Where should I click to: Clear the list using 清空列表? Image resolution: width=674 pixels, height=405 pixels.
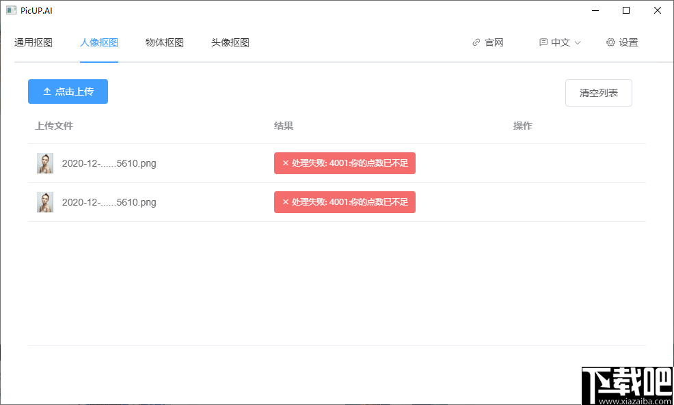[x=598, y=93]
